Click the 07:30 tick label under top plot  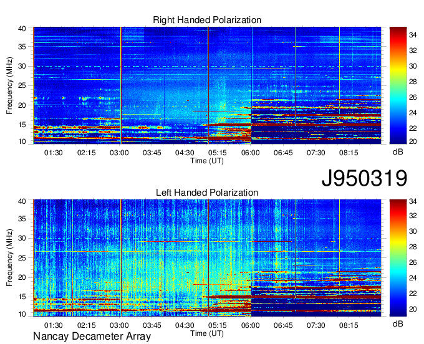tap(316, 153)
